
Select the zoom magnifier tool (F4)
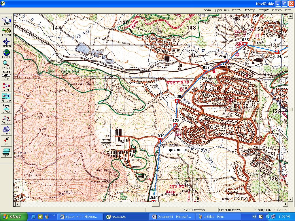tap(6, 64)
